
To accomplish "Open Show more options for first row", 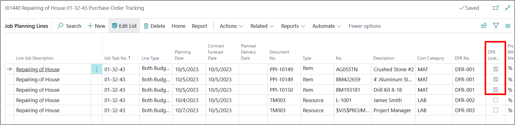I will (x=97, y=69).
